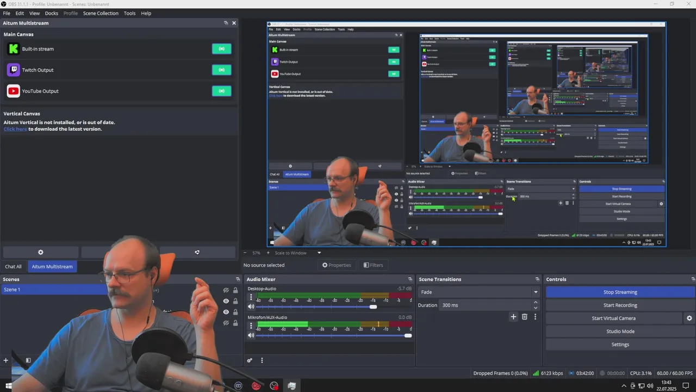Screen dimensions: 696x392
Task: Open virtual camera gear configuration
Action: click(x=689, y=318)
